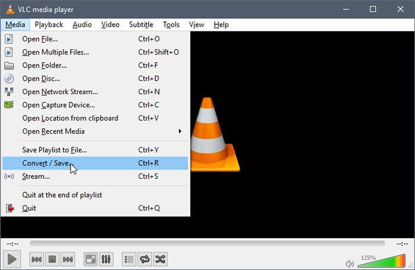Choose Stream... menu entry
415x270 pixels.
pyautogui.click(x=95, y=176)
